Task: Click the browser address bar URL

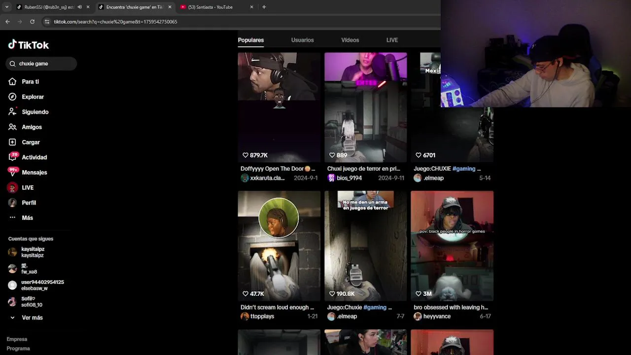Action: tap(115, 22)
